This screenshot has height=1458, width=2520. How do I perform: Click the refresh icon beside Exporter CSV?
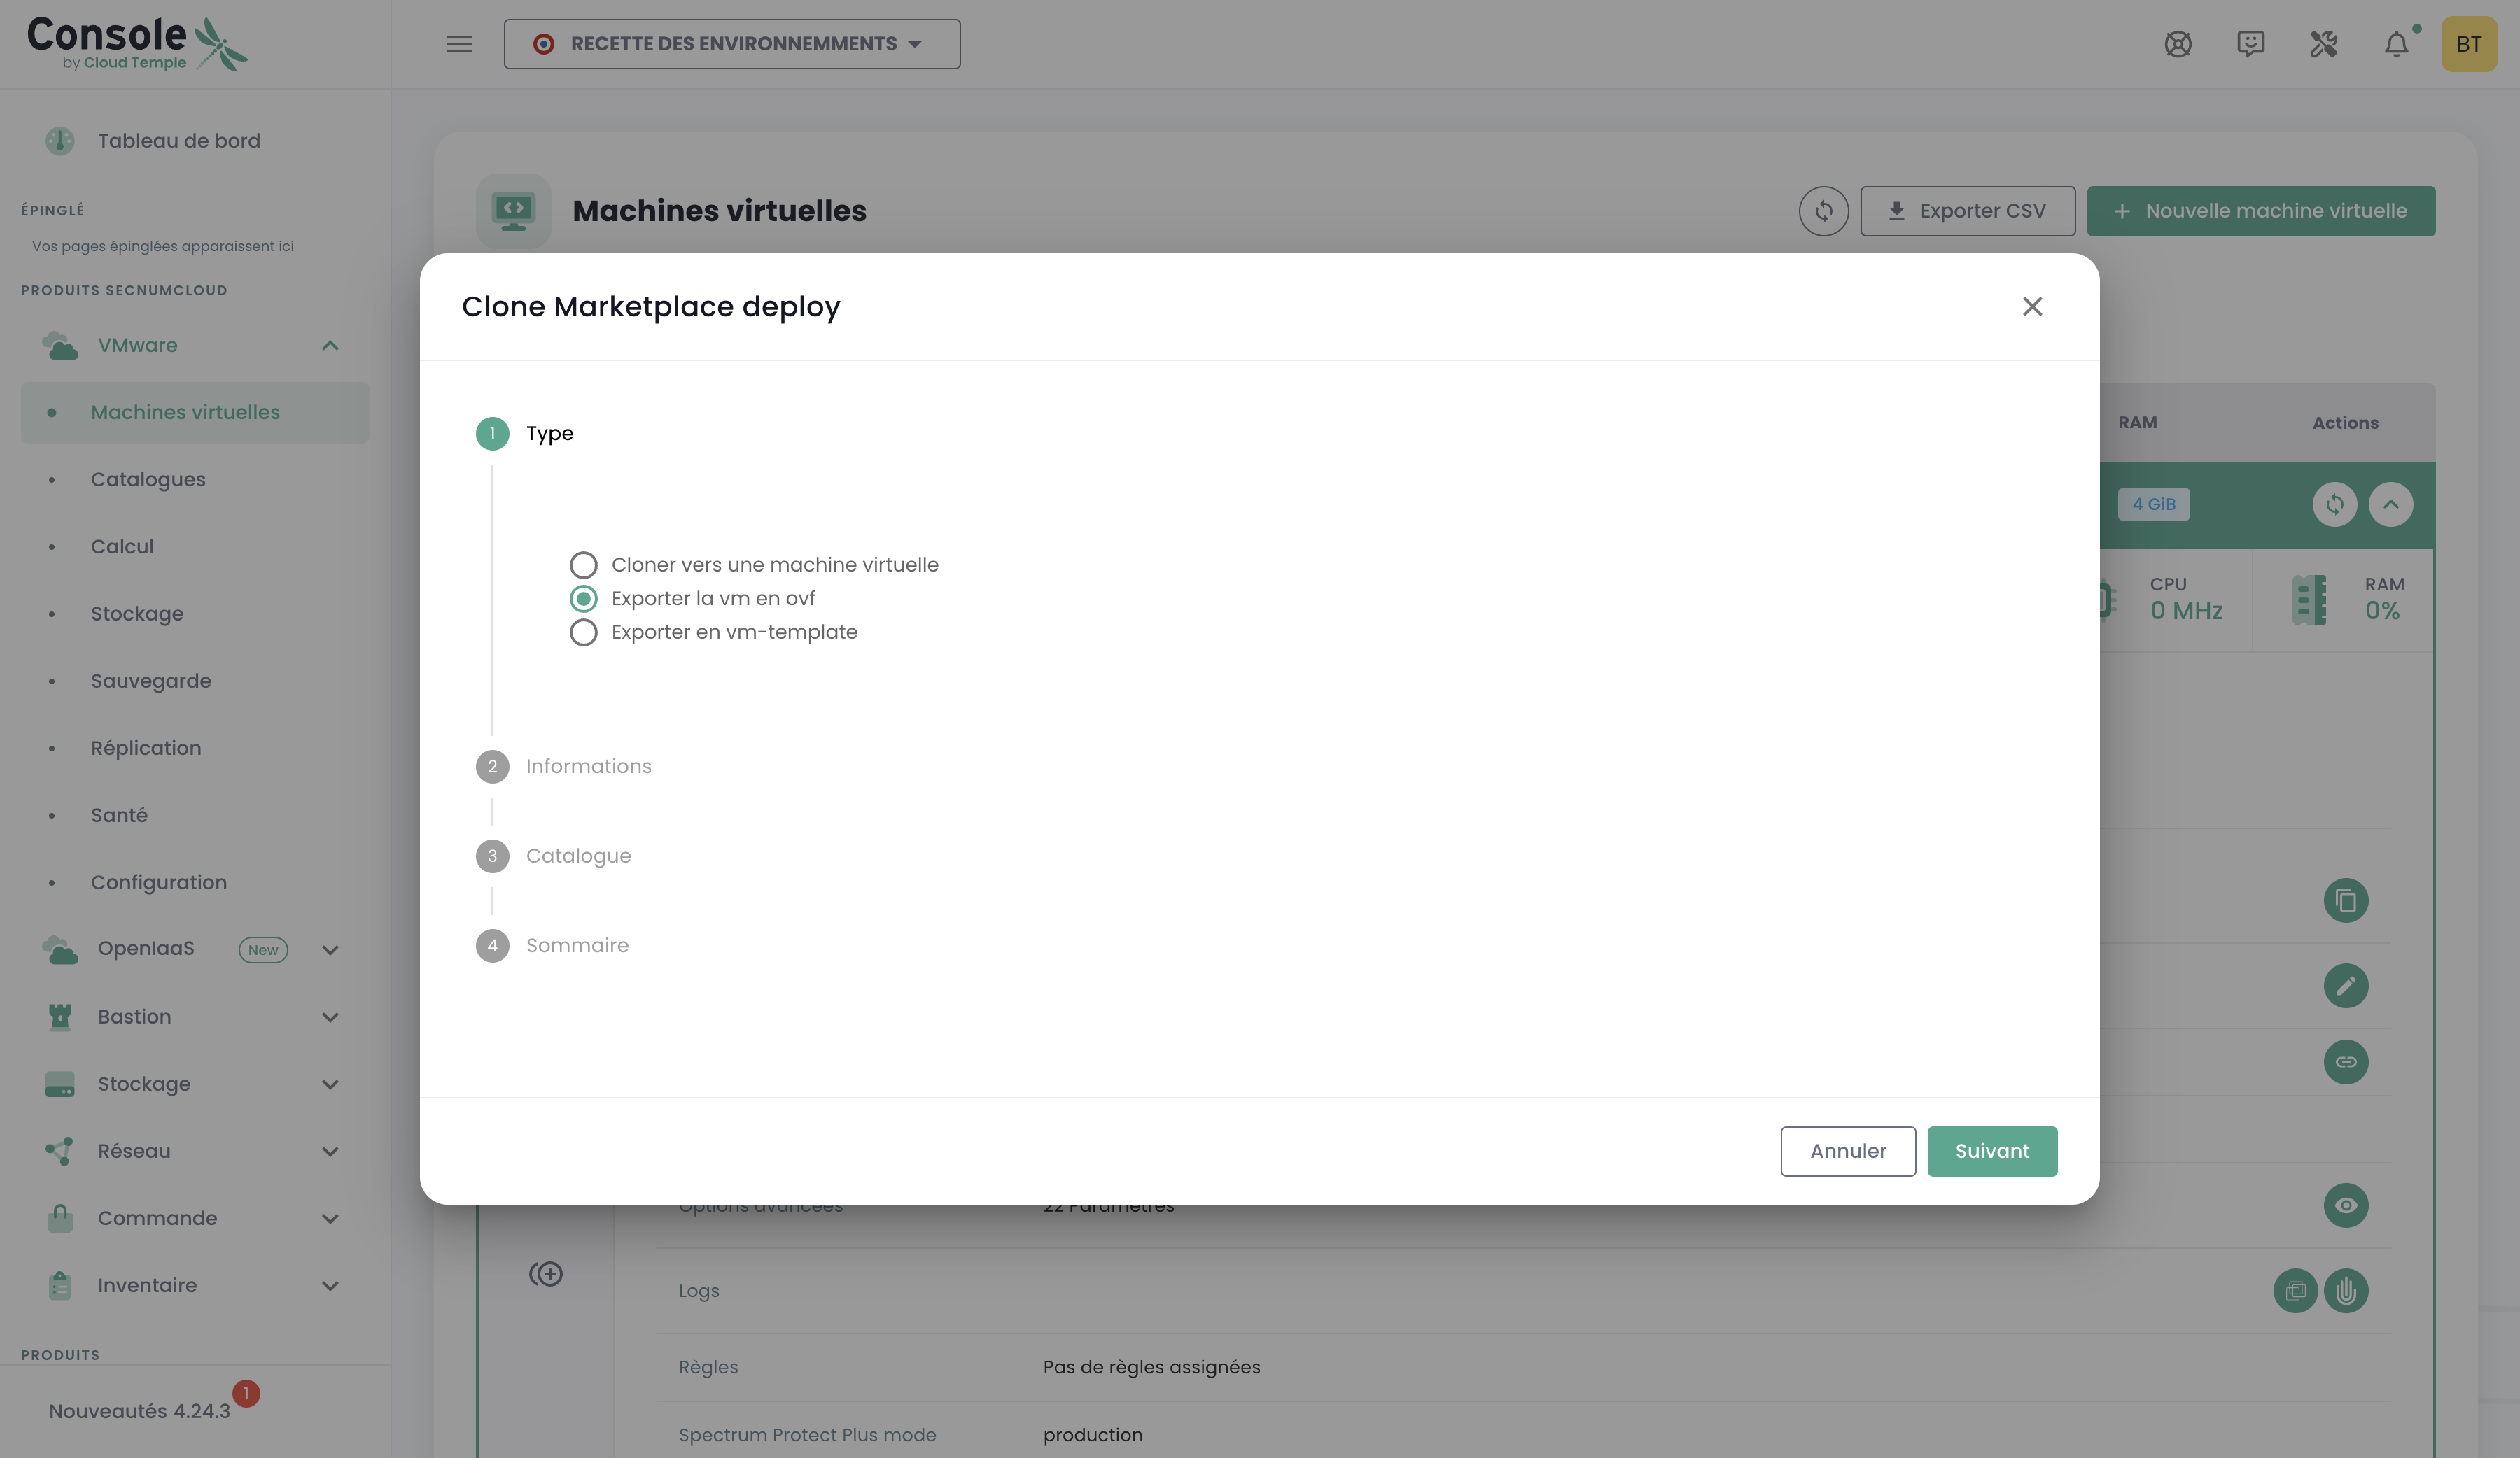point(1823,211)
